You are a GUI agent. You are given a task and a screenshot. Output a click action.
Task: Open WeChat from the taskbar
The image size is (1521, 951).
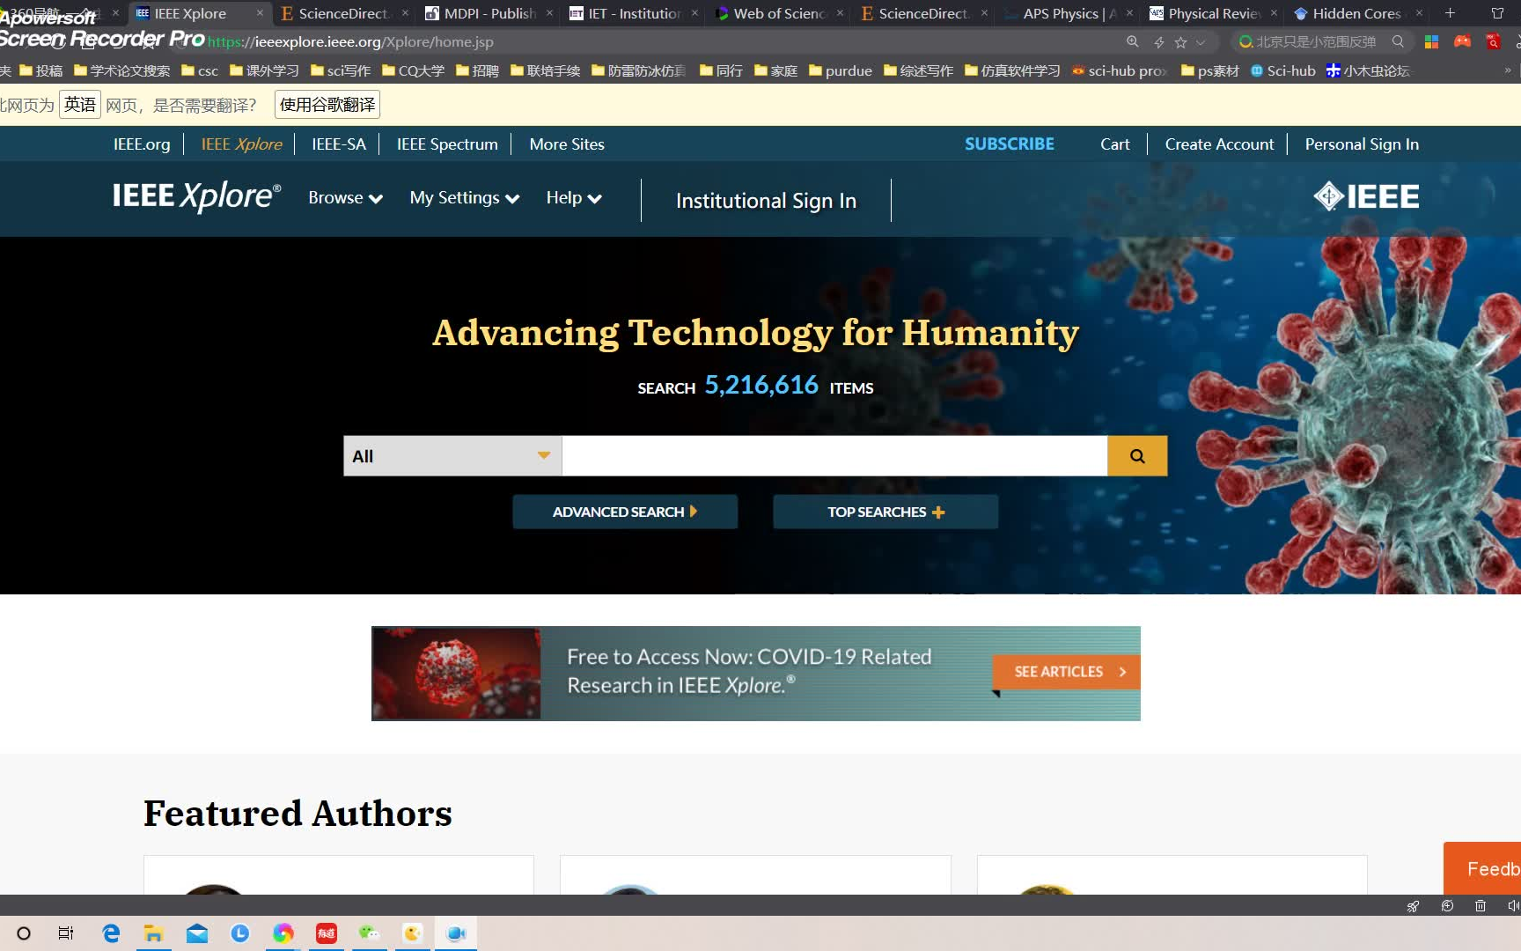point(369,933)
